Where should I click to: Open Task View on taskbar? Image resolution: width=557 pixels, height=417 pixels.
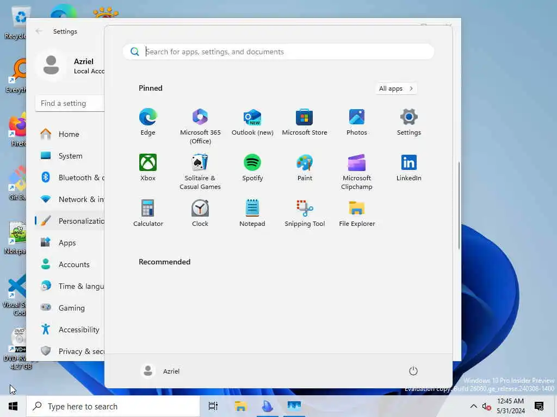coord(213,406)
